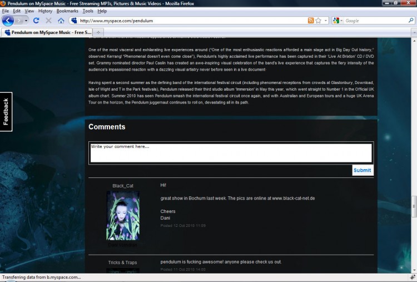The image size is (417, 282).
Task: Open the Bookmarks menu
Action: [67, 11]
